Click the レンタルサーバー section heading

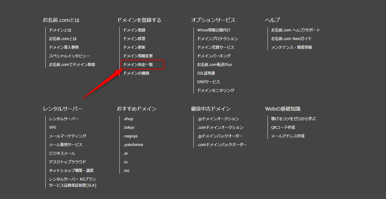pos(63,109)
